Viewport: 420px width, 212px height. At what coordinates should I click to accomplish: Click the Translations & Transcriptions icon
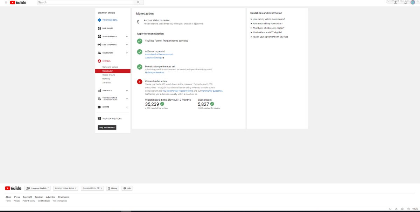point(99,99)
